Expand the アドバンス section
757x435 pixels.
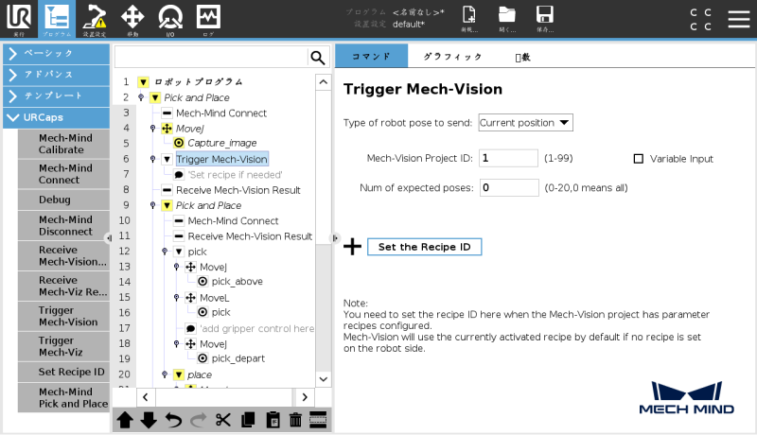click(57, 75)
